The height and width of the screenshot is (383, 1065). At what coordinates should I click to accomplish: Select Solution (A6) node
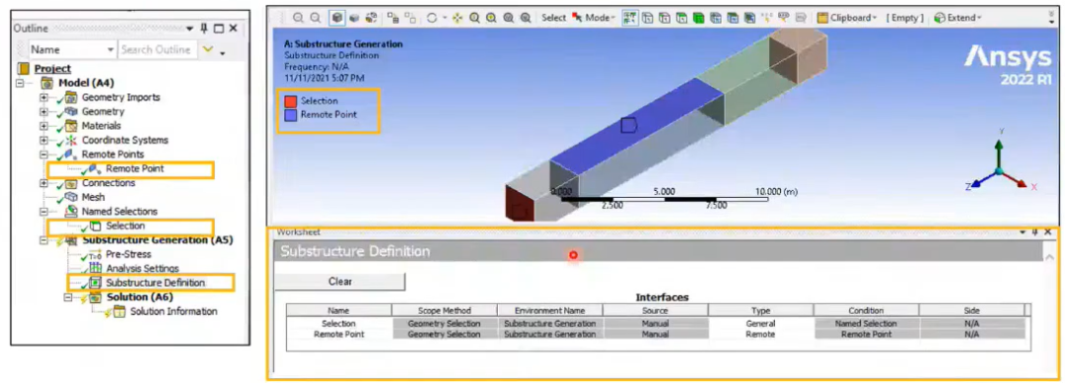point(139,297)
